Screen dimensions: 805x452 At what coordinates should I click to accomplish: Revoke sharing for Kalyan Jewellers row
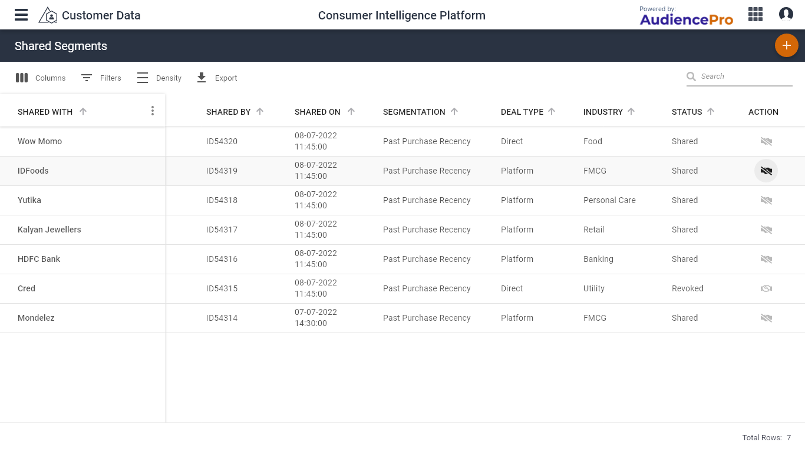coord(766,230)
